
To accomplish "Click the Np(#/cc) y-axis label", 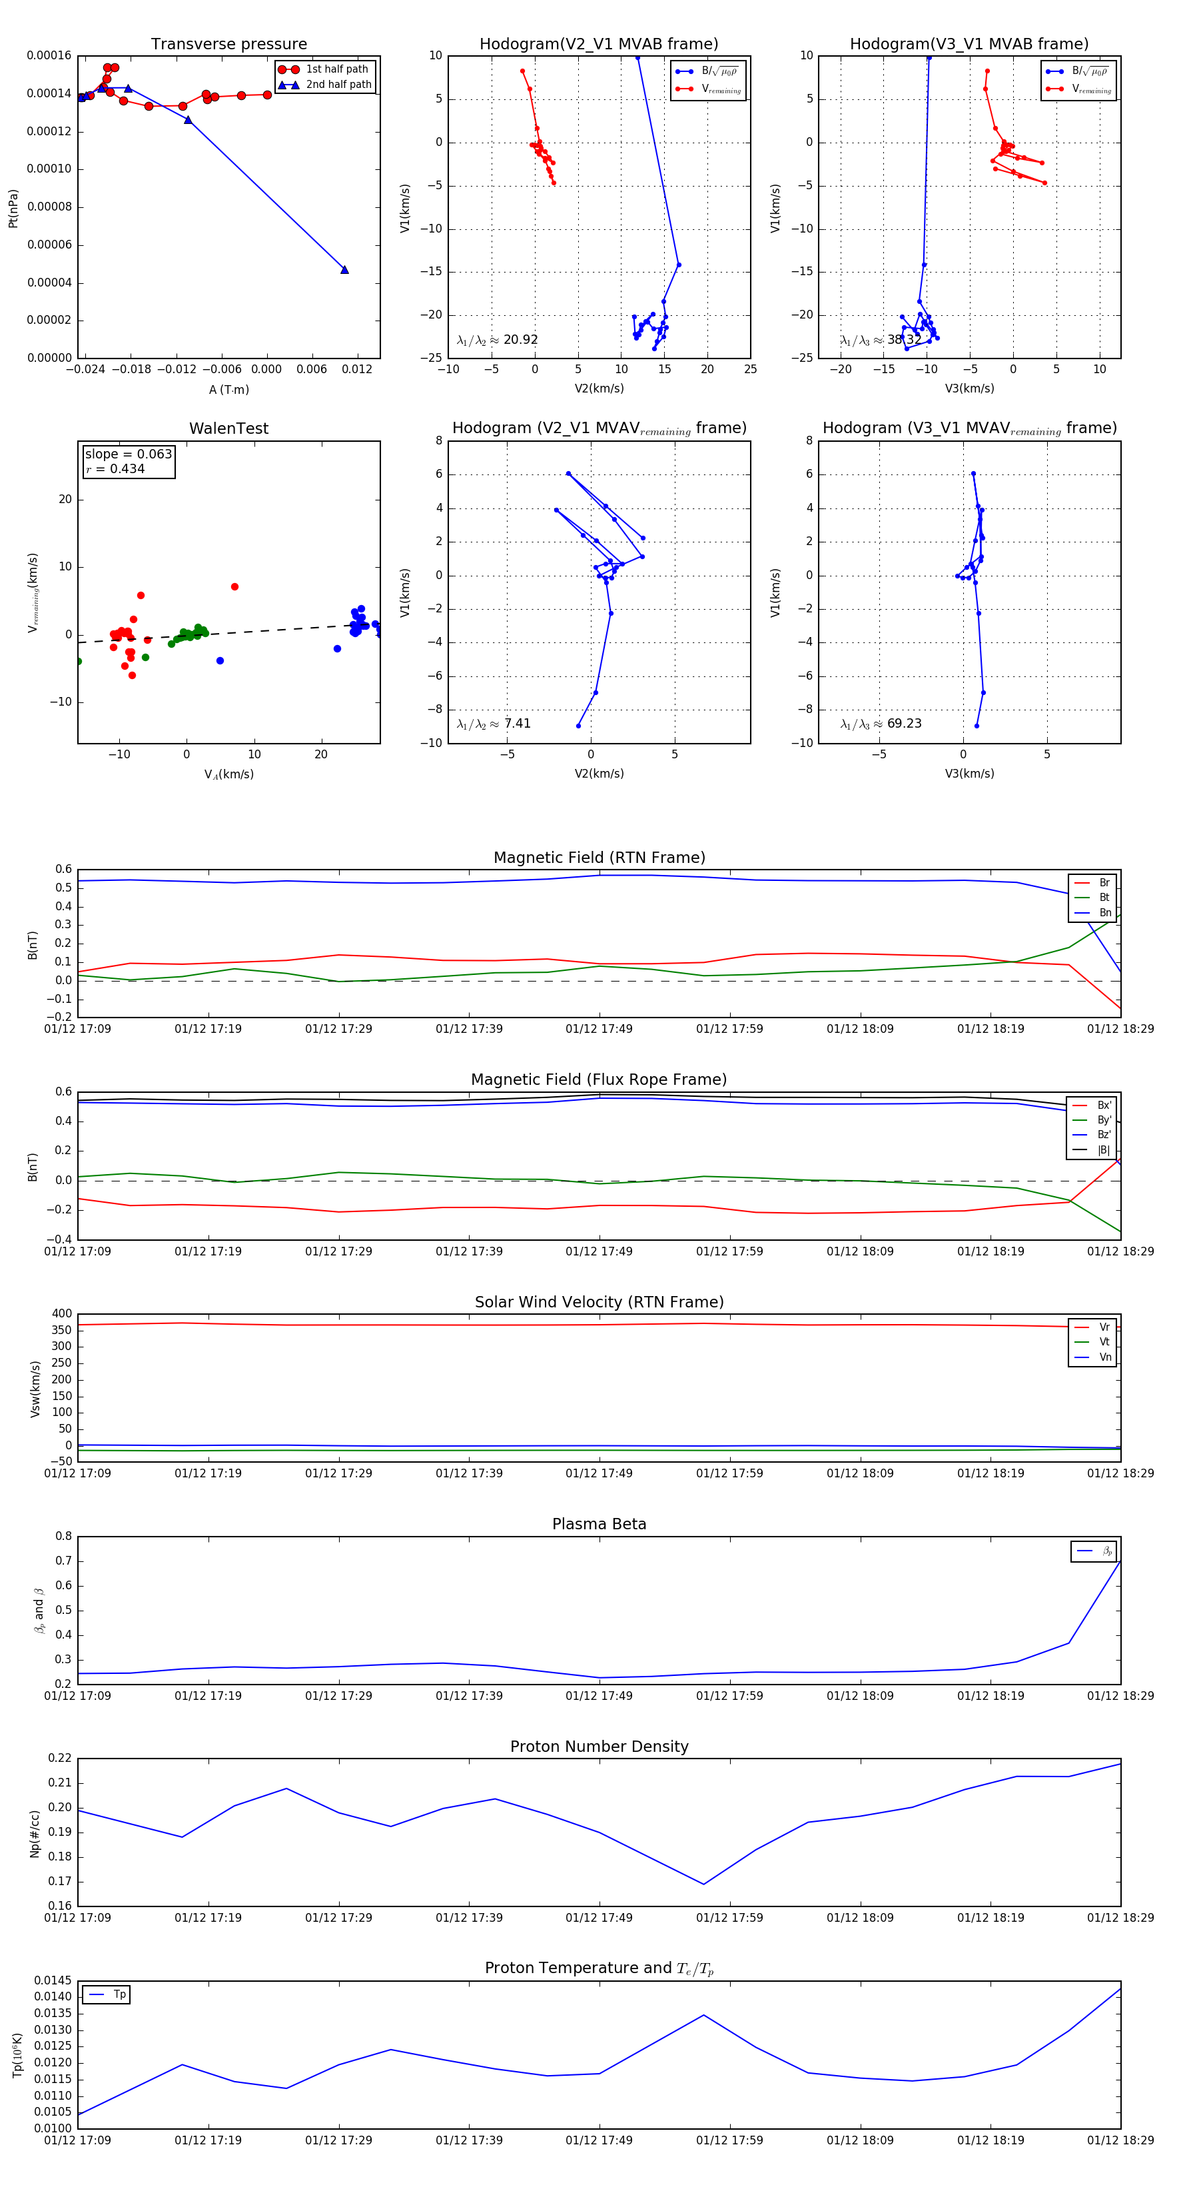I will pyautogui.click(x=34, y=1832).
